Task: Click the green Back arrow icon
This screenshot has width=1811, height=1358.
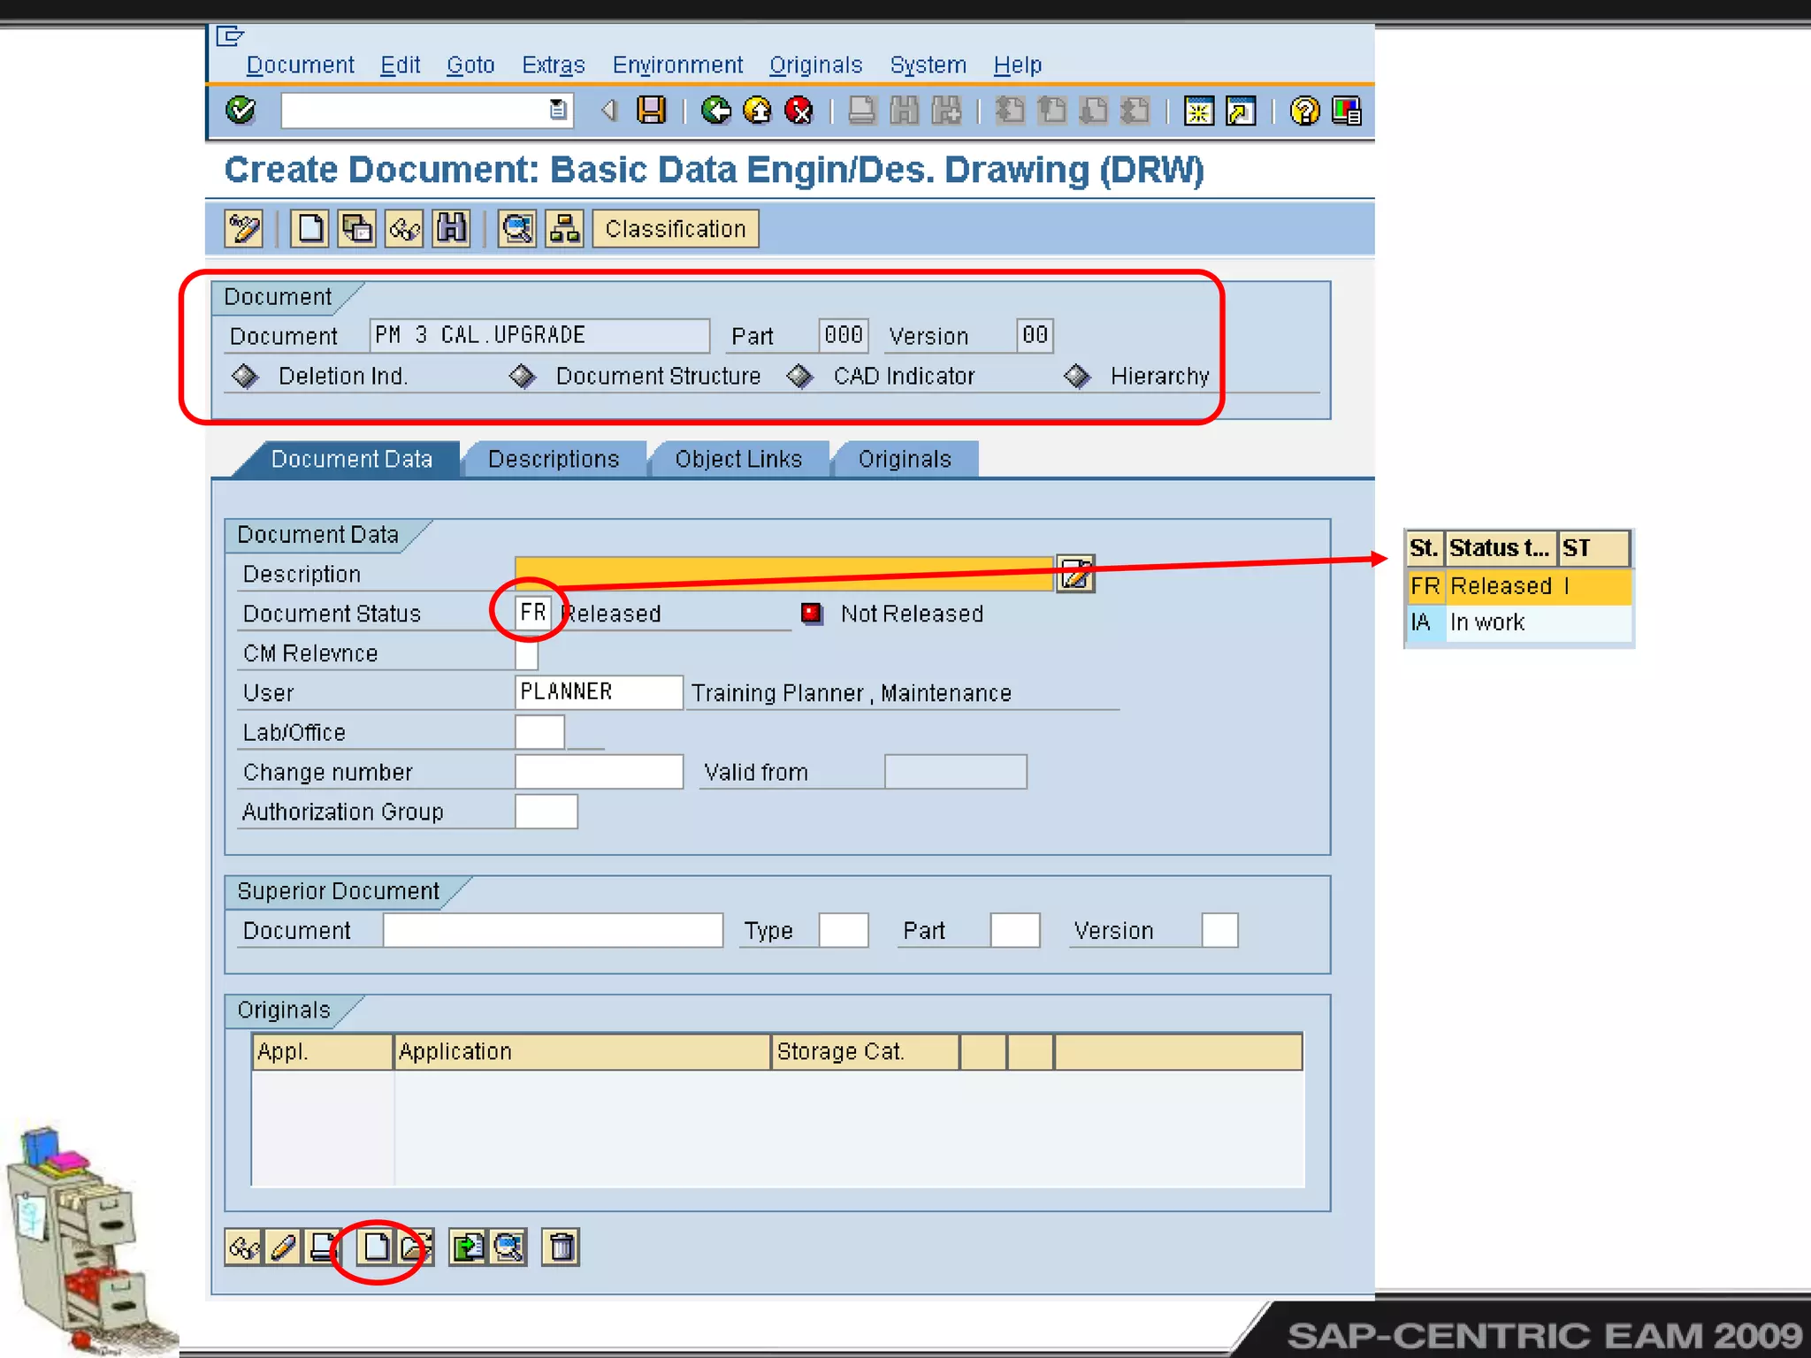Action: point(715,111)
